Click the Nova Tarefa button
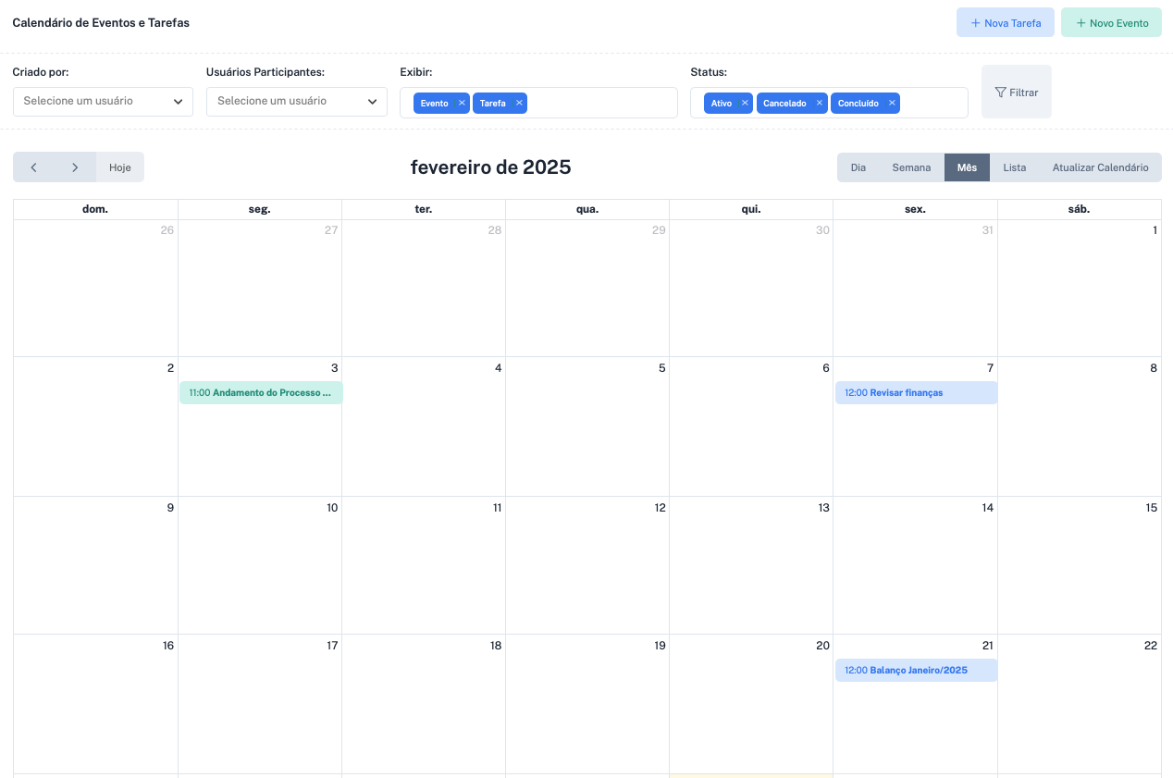The width and height of the screenshot is (1173, 778). click(1005, 23)
